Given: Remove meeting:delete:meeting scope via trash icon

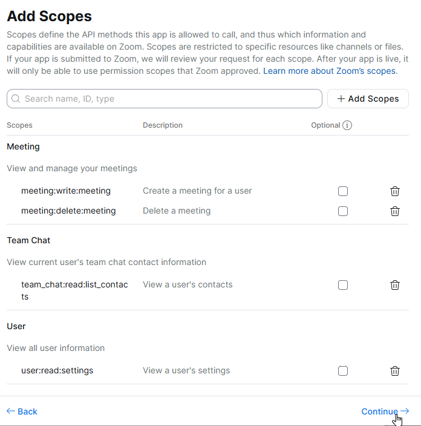Looking at the screenshot, I should 394,211.
